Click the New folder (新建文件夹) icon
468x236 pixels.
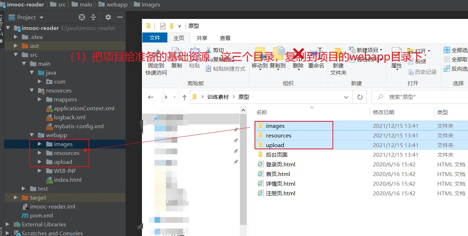point(338,54)
